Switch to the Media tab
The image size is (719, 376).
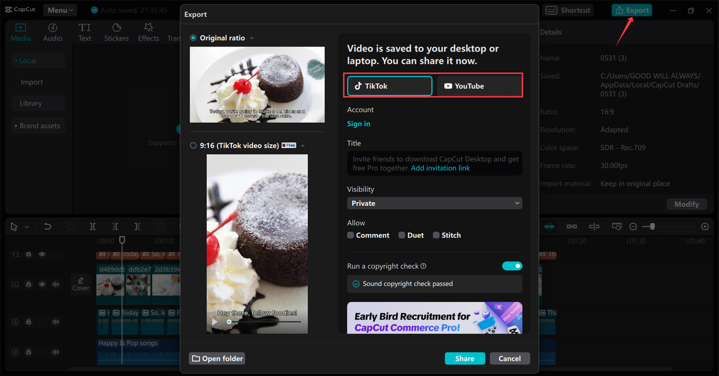pyautogui.click(x=21, y=33)
